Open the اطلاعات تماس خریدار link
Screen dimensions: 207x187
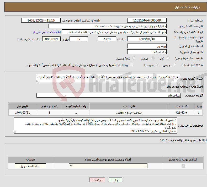point(47,32)
